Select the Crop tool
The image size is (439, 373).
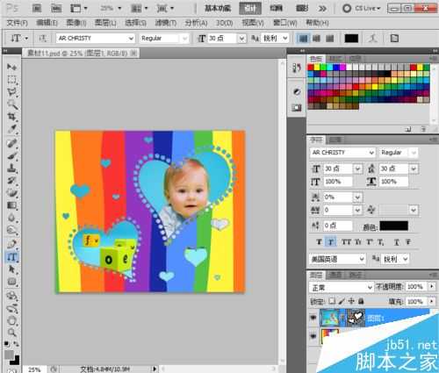click(11, 117)
